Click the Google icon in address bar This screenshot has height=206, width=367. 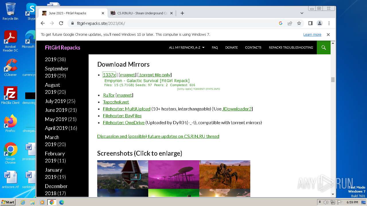click(x=281, y=23)
